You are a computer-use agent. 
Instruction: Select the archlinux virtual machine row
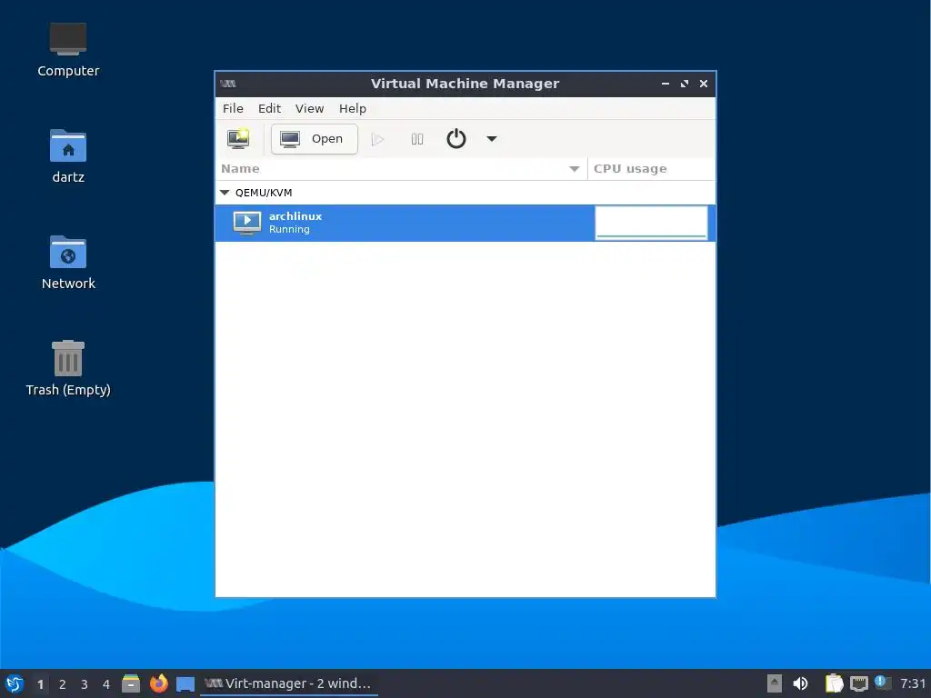point(465,223)
